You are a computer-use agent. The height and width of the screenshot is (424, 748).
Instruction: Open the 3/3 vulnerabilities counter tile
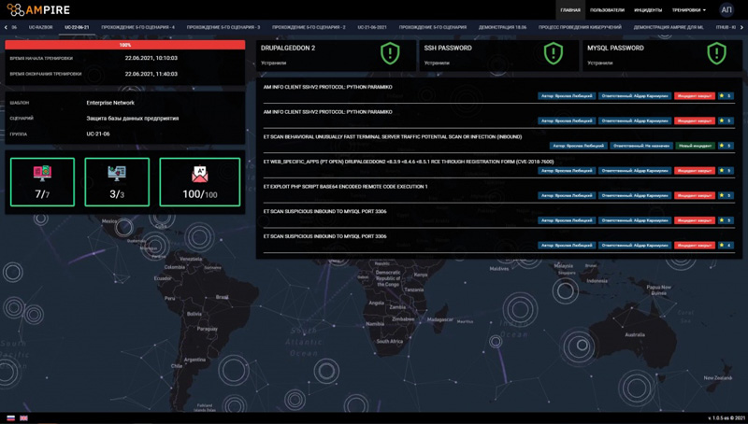(x=117, y=182)
